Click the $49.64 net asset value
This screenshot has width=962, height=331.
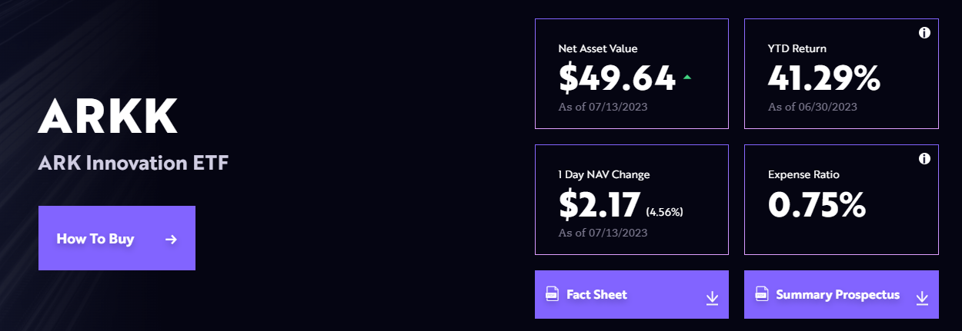(617, 78)
